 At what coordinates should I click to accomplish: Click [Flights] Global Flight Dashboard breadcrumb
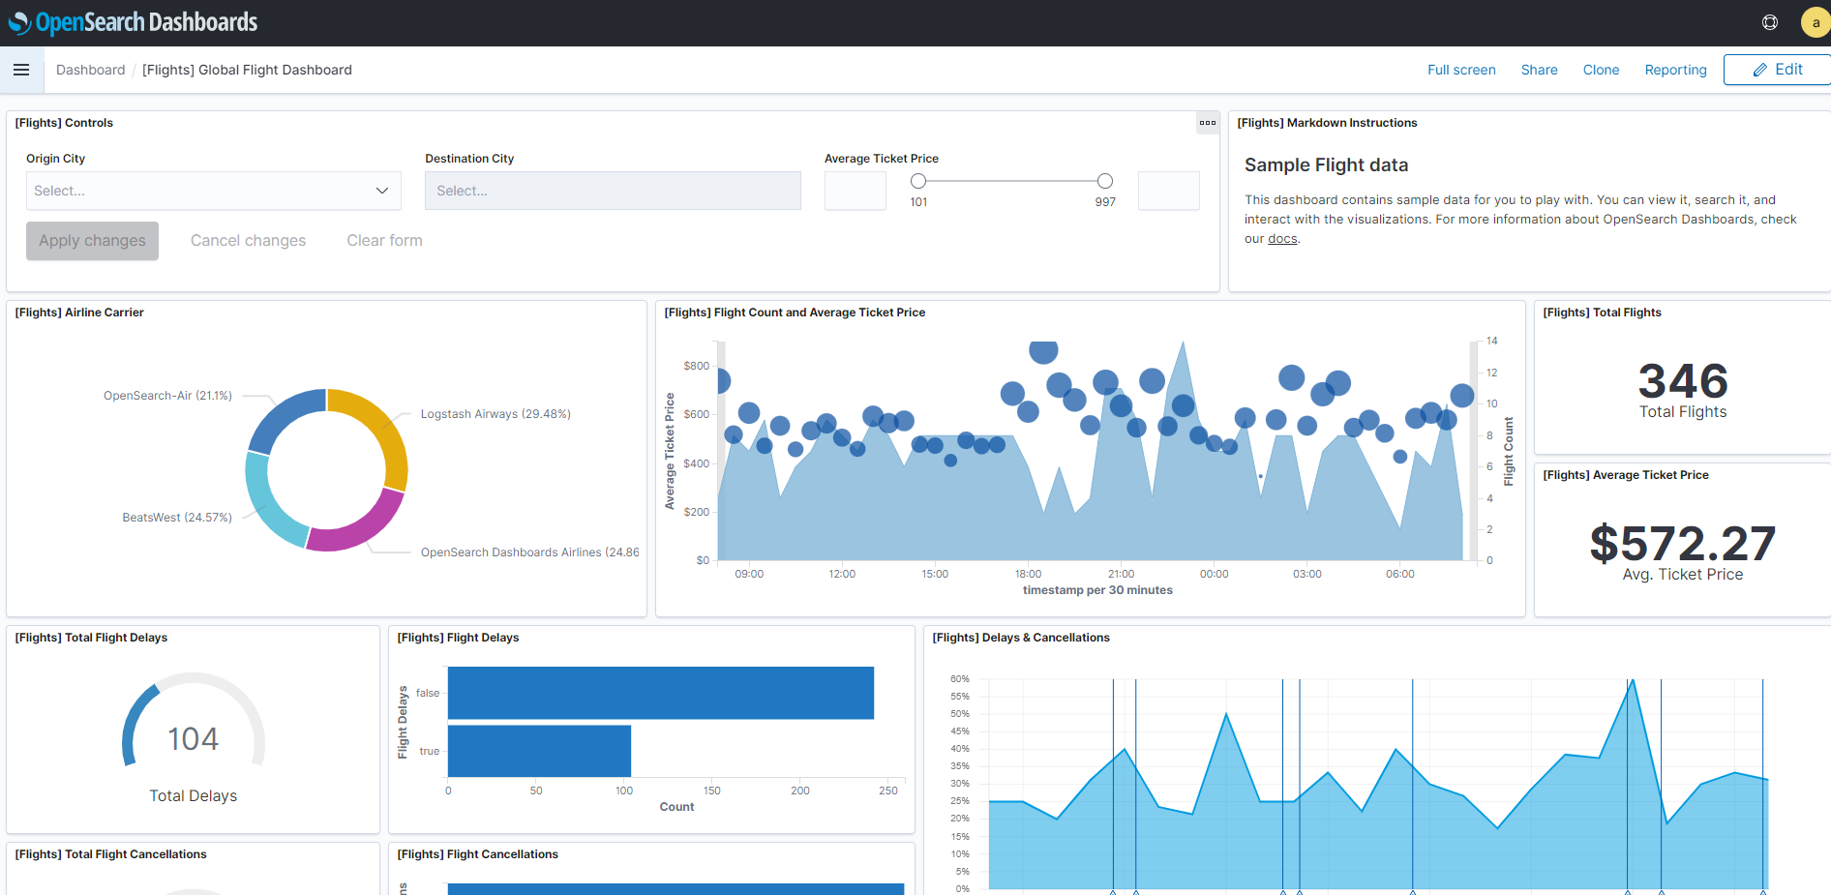(247, 70)
